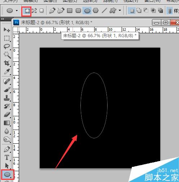Select the Gradient tool

click(x=7, y=123)
